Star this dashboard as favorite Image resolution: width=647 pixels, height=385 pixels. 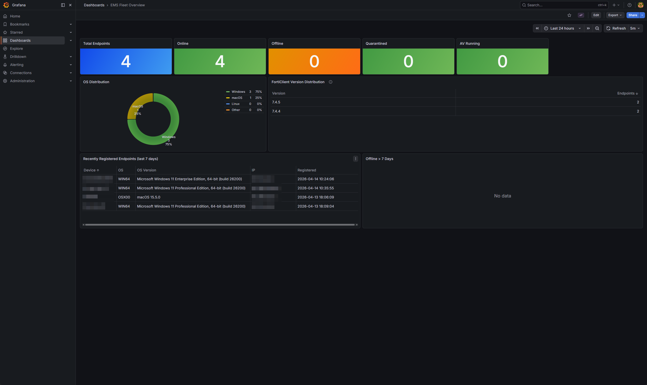click(x=569, y=15)
